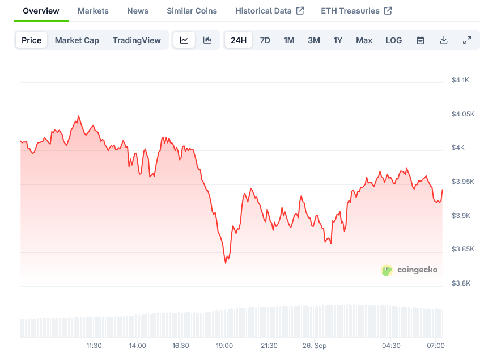Toggle the TradingView chart mode
Screen dimensions: 480x361
[137, 40]
